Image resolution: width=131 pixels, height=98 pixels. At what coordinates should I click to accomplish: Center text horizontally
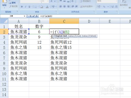64,6
